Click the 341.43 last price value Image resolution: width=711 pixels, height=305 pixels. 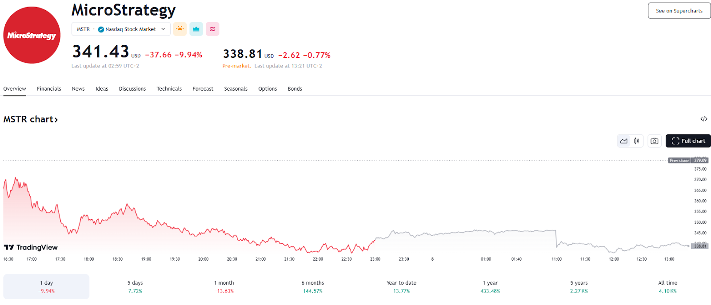pos(100,51)
